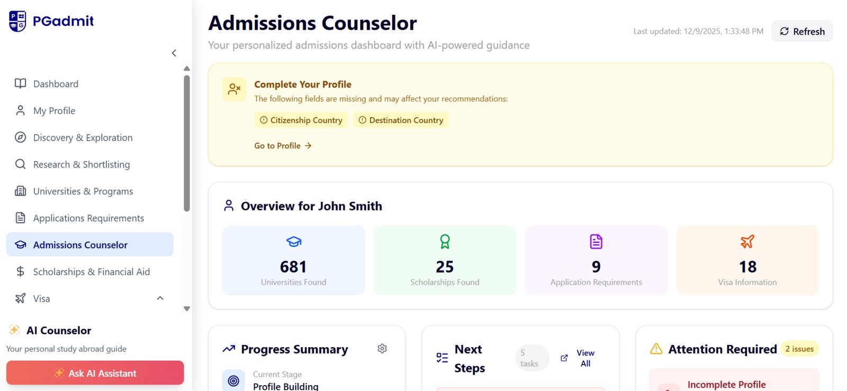Launch Ask AI Assistant

pyautogui.click(x=95, y=373)
